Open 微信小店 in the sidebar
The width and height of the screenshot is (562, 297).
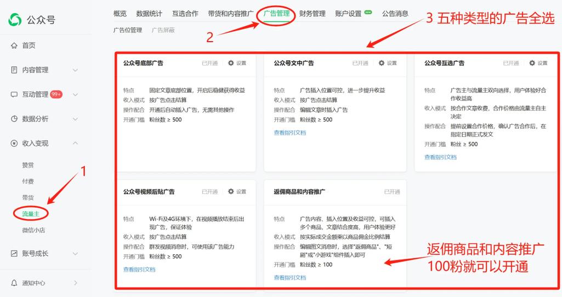(x=33, y=230)
